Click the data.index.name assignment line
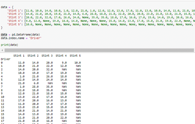The width and height of the screenshot is (195, 124). point(21,38)
